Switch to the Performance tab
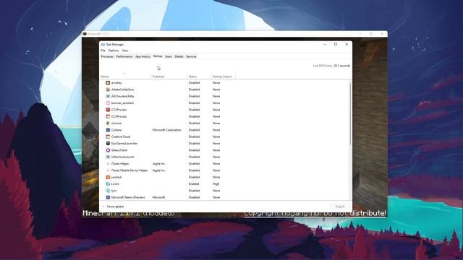The height and width of the screenshot is (260, 463). click(124, 56)
